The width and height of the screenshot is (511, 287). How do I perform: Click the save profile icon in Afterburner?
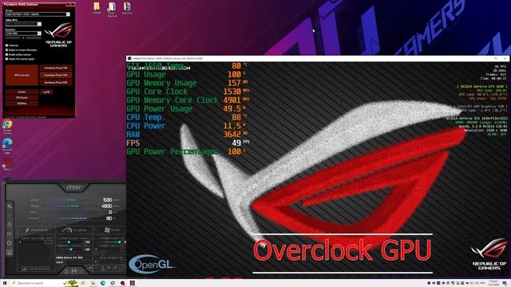(x=74, y=271)
